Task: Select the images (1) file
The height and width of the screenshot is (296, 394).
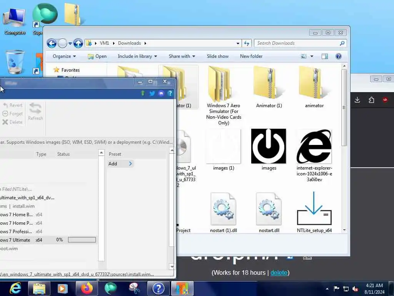Action: click(224, 150)
